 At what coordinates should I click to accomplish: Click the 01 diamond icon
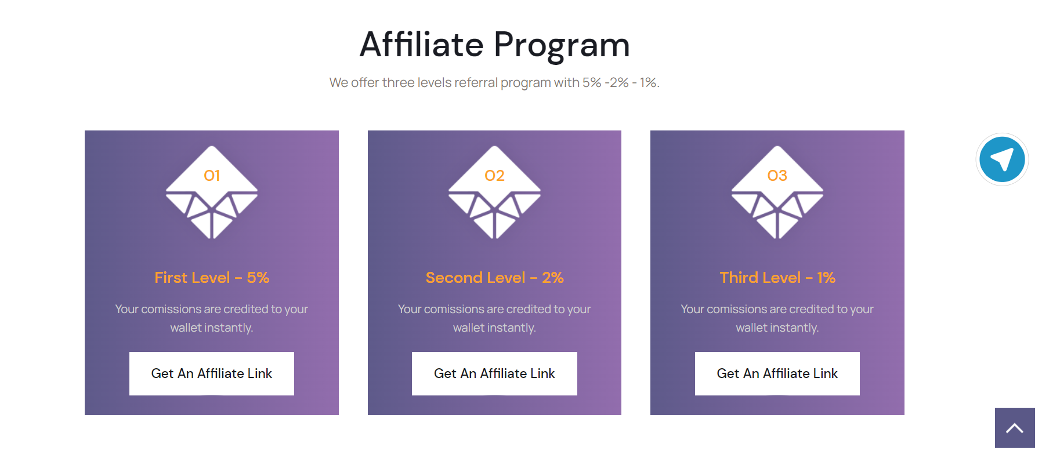212,193
